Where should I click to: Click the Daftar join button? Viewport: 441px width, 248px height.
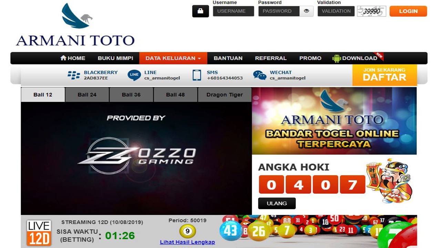click(x=384, y=75)
